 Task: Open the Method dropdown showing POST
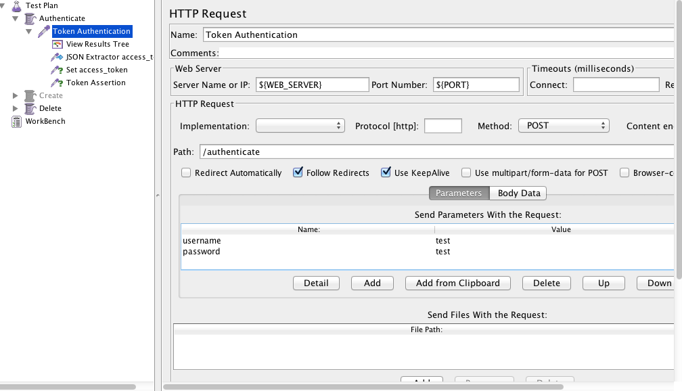[564, 126]
